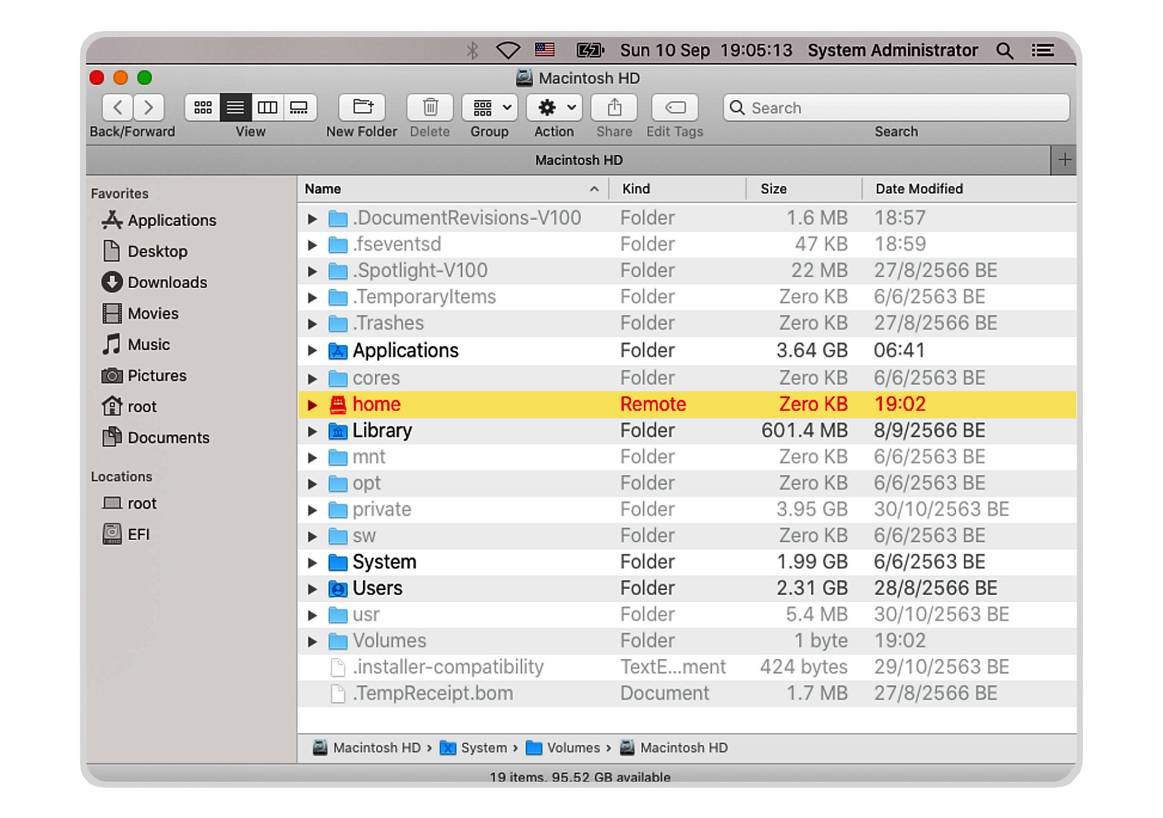Switch to icon view
Image resolution: width=1163 pixels, height=818 pixels.
coord(202,107)
